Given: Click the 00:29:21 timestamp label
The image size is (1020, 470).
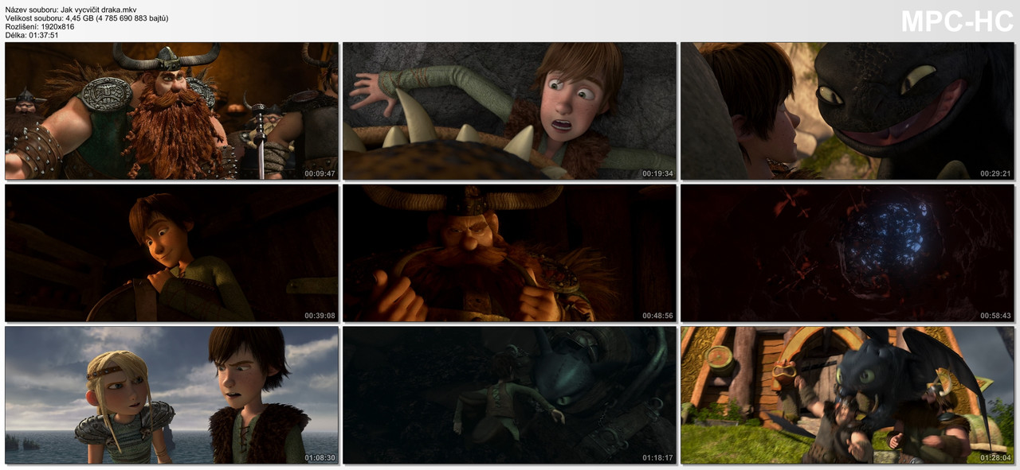Looking at the screenshot, I should pyautogui.click(x=995, y=173).
